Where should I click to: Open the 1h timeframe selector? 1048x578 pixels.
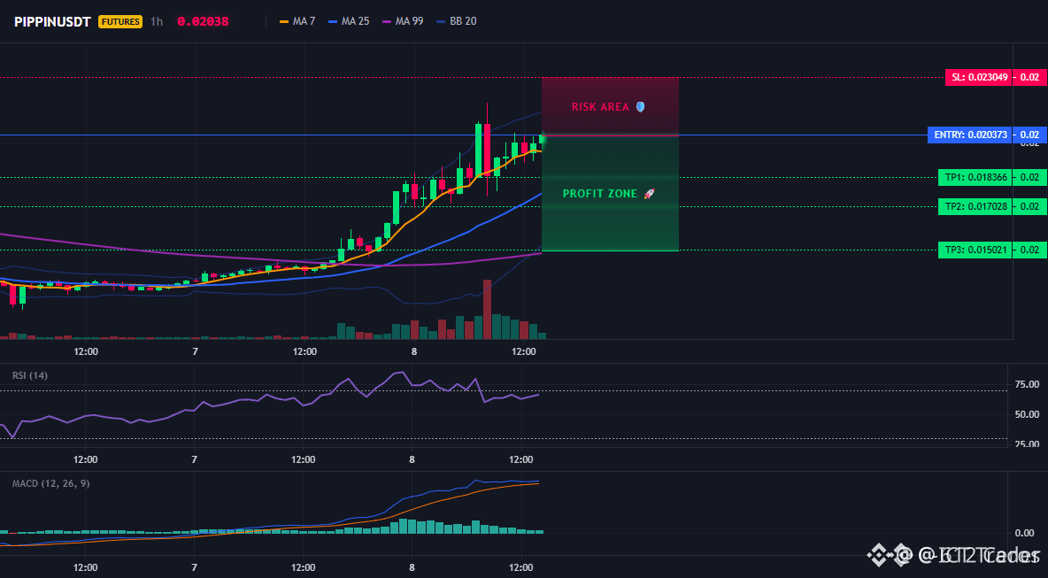(157, 21)
